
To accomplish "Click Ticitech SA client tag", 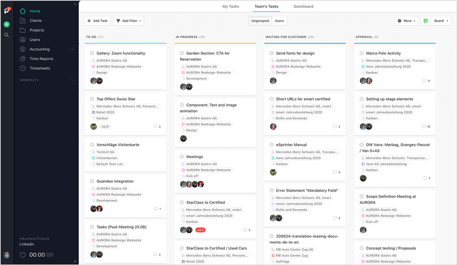I will tap(103, 152).
